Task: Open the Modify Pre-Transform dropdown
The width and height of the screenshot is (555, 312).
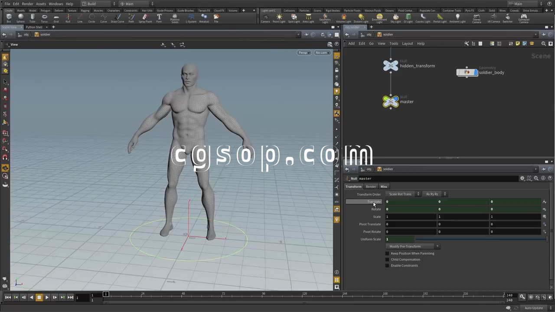Action: click(413, 247)
